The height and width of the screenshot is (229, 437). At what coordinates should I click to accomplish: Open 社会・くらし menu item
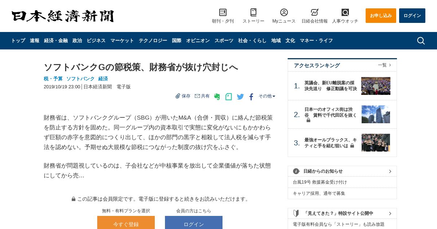252,41
